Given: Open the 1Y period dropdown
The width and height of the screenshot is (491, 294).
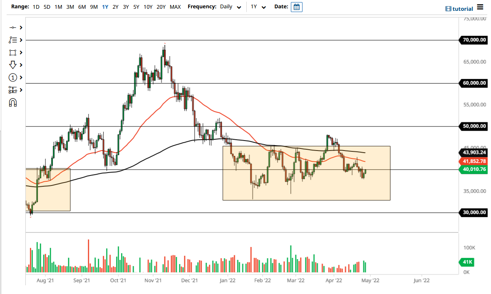Looking at the screenshot, I should [258, 7].
